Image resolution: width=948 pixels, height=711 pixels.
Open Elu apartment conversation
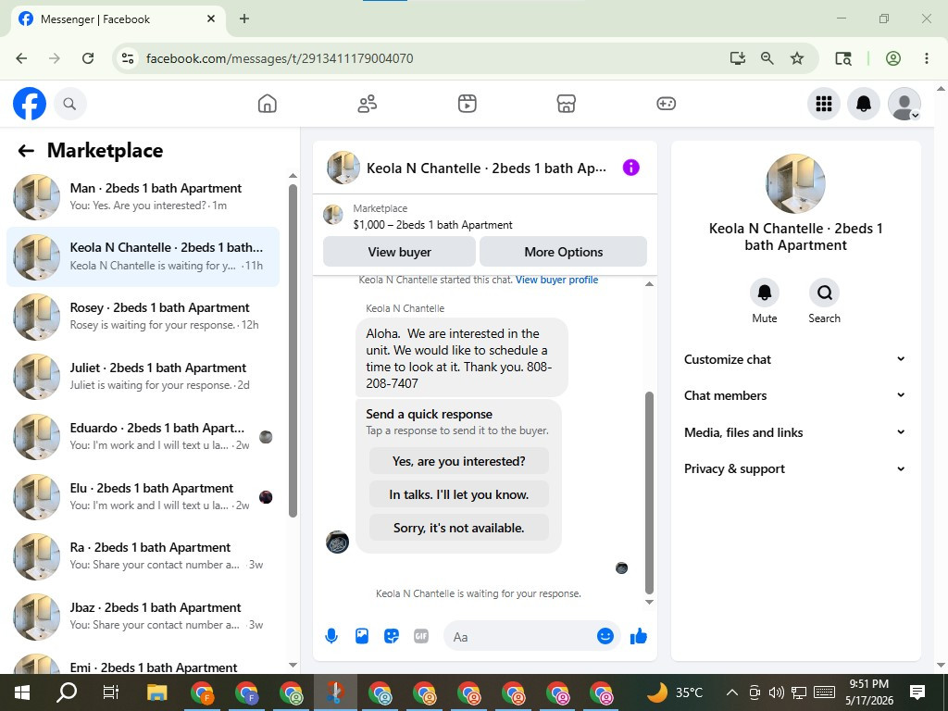click(143, 496)
